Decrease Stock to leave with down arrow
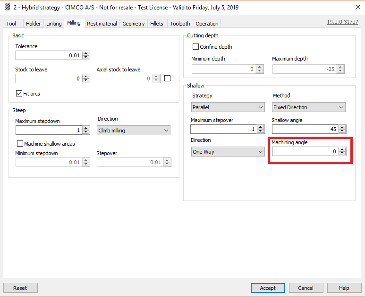Viewport: 365px width, 297px height. click(x=86, y=80)
